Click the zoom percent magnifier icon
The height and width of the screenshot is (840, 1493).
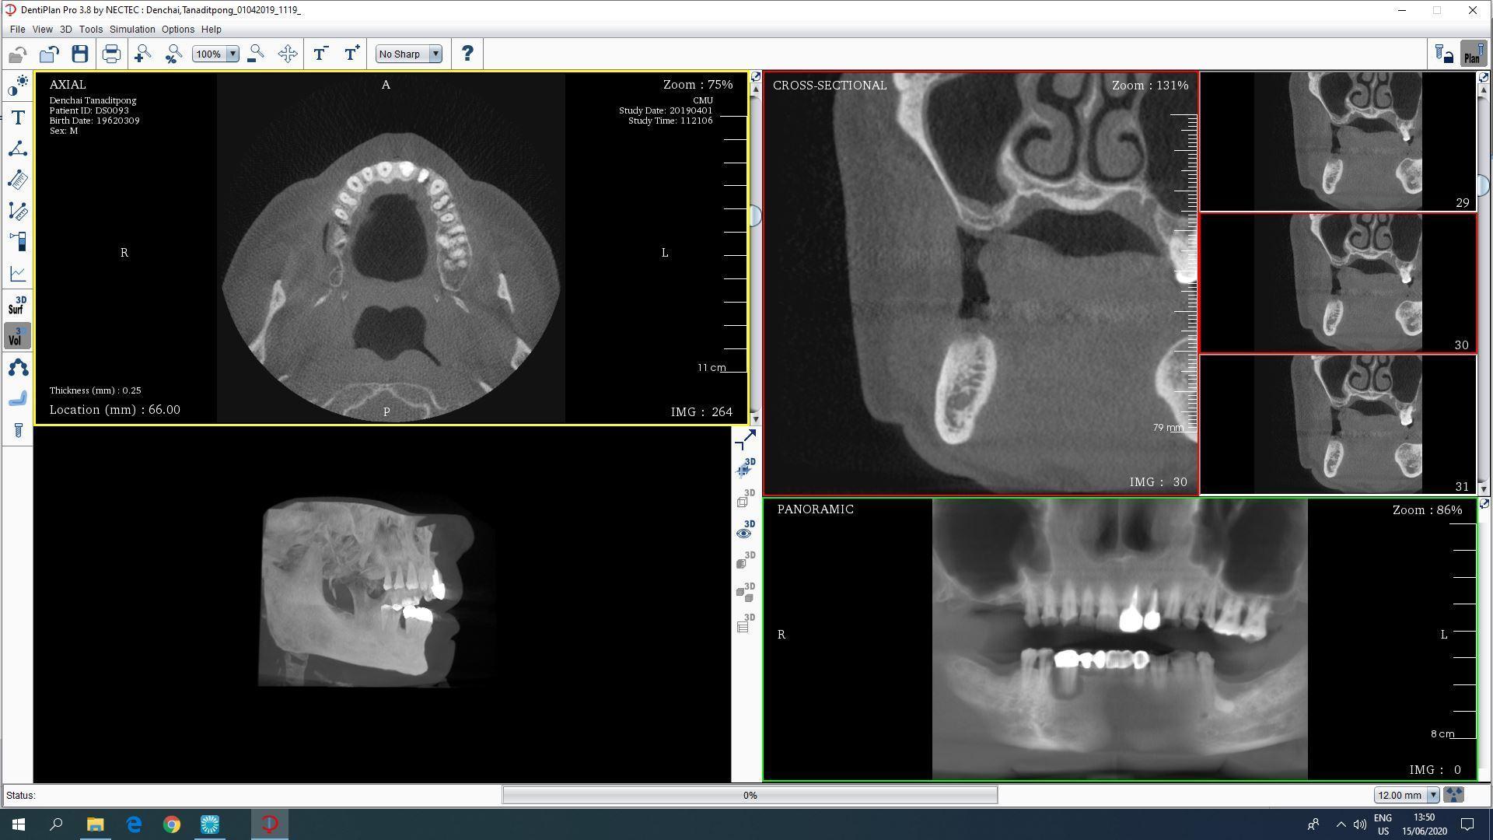[173, 54]
